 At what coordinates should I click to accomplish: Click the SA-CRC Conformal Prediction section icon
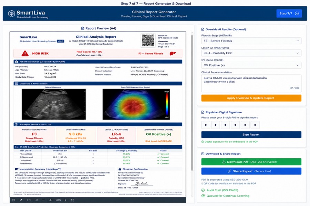pyautogui.click(x=17, y=147)
